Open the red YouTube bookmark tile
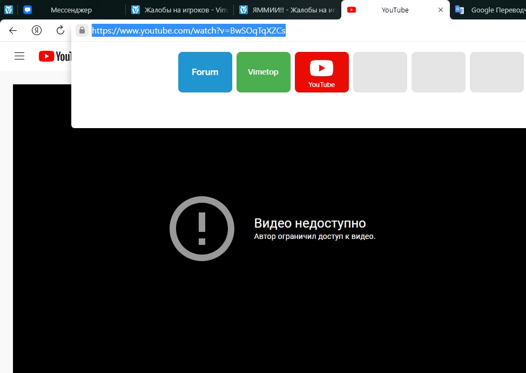Screen dimensions: 526x373 coord(322,72)
